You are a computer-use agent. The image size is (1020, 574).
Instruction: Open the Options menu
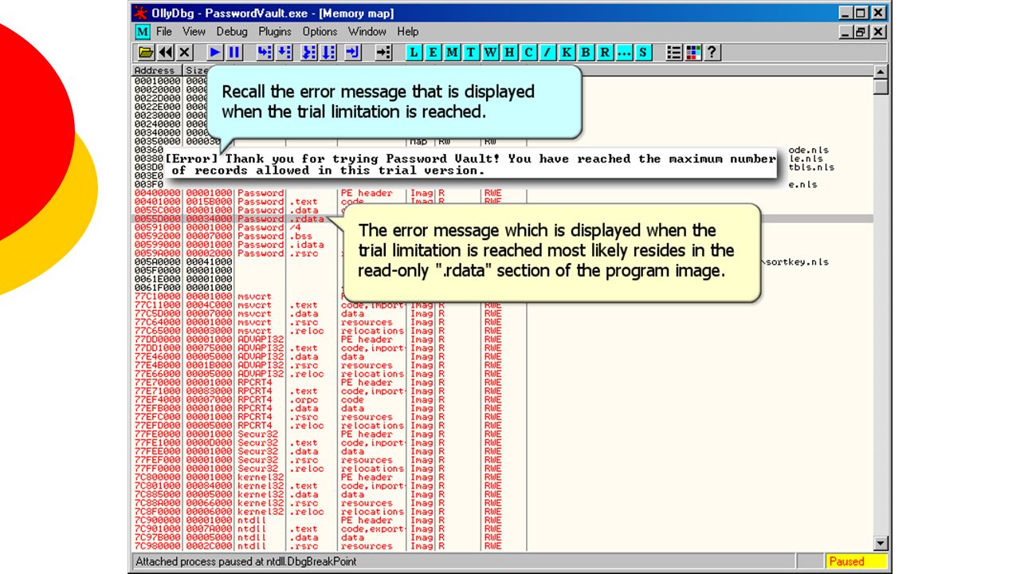pos(320,32)
